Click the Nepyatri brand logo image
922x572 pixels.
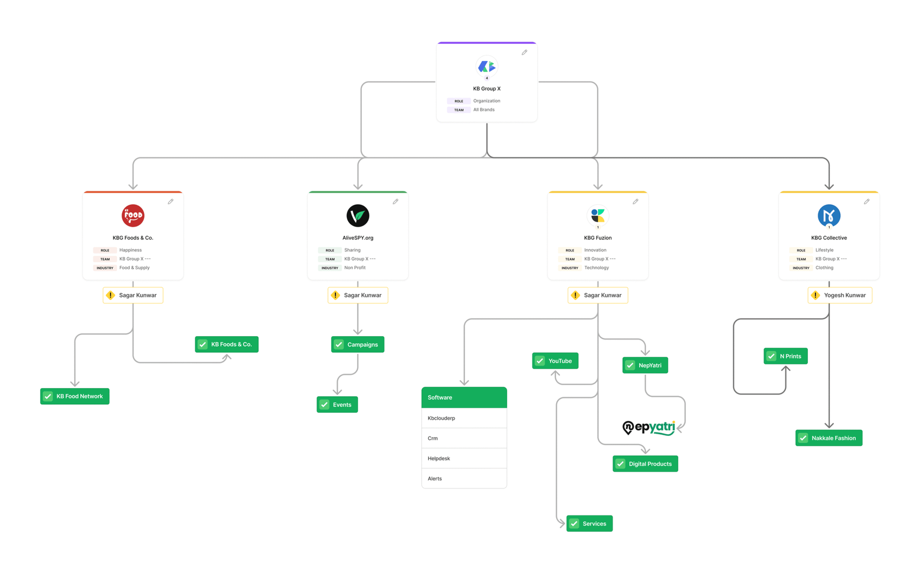[649, 427]
